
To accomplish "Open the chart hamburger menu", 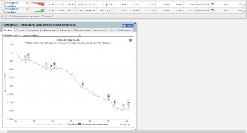I will click(x=131, y=40).
